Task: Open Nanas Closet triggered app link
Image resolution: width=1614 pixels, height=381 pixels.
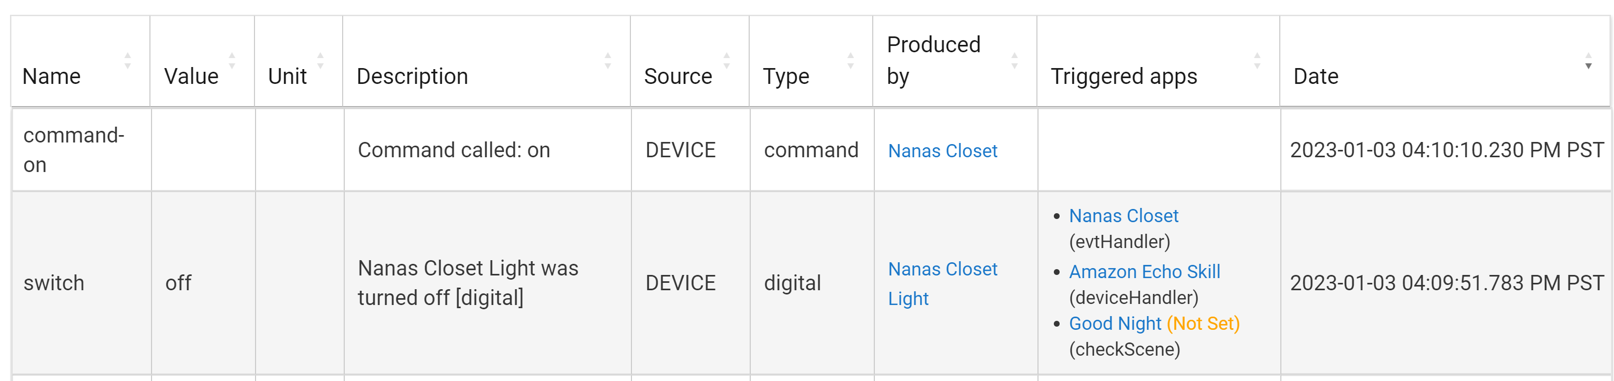Action: coord(1123,216)
